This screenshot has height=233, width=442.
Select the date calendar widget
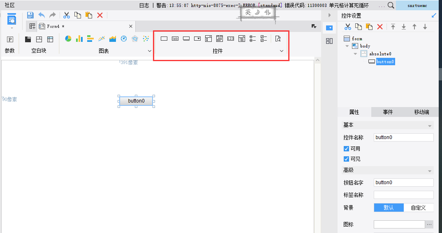[x=220, y=39]
